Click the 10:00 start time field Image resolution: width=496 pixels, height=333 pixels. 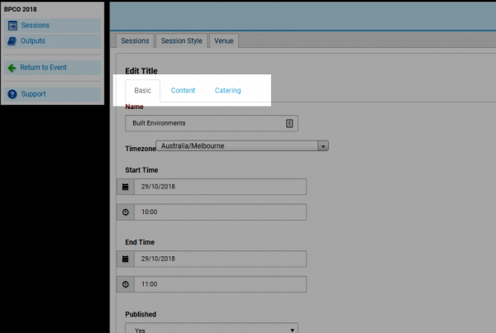tap(220, 212)
